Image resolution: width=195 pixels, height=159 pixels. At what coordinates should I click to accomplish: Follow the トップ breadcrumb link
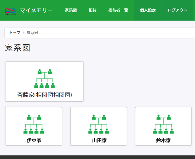point(15,33)
